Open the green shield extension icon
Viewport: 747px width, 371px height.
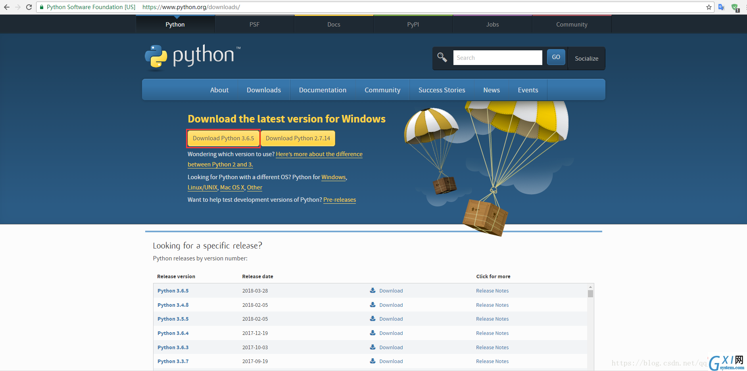point(735,8)
